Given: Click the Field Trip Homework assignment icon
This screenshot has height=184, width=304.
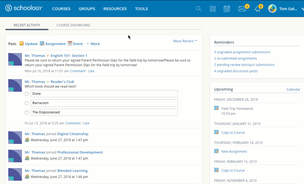Looking at the screenshot, I should pos(216,108).
